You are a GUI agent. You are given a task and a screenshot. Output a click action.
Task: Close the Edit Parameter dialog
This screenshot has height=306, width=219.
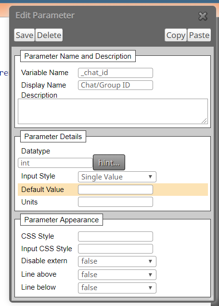pyautogui.click(x=203, y=16)
